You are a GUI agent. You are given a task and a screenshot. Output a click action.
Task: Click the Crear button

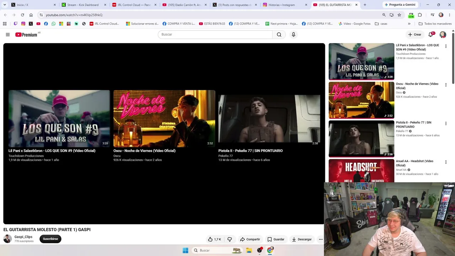coord(414,34)
